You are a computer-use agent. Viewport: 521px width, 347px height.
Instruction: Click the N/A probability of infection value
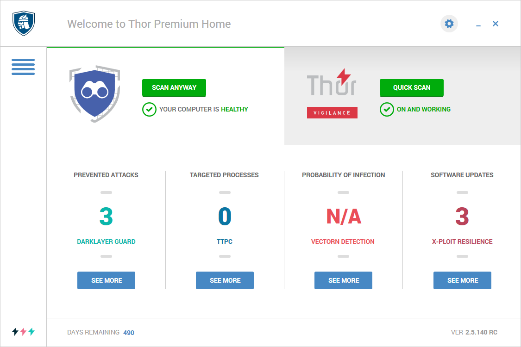click(x=344, y=217)
